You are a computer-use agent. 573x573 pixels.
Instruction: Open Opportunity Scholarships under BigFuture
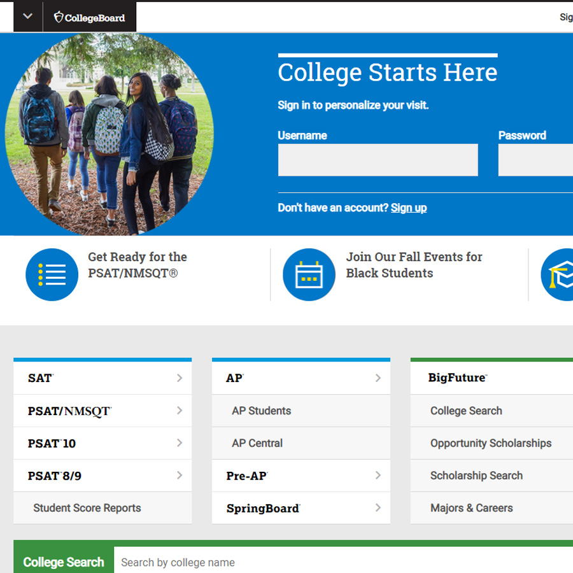point(491,443)
